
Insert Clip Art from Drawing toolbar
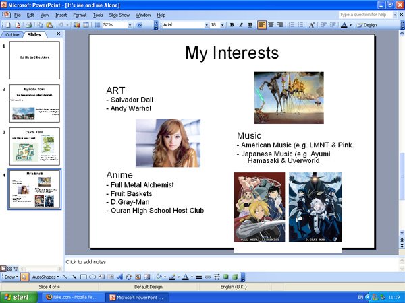point(138,277)
